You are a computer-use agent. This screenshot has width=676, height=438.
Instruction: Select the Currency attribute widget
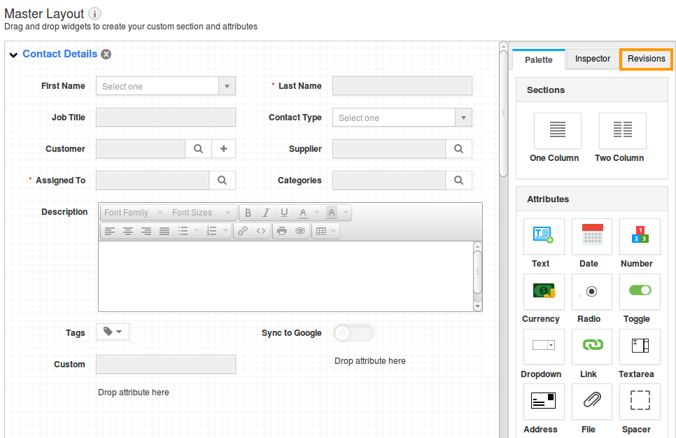(543, 292)
